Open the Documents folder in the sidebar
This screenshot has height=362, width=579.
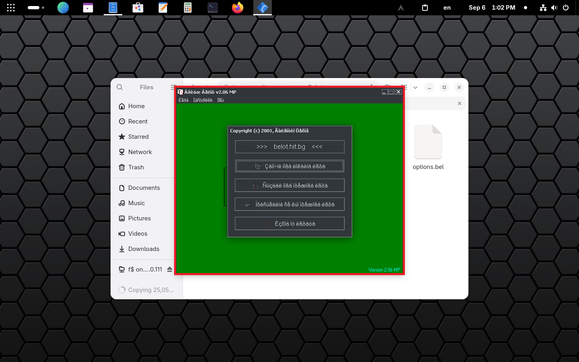[146, 188]
